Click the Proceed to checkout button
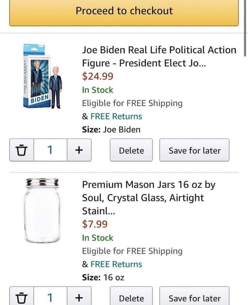 click(124, 12)
